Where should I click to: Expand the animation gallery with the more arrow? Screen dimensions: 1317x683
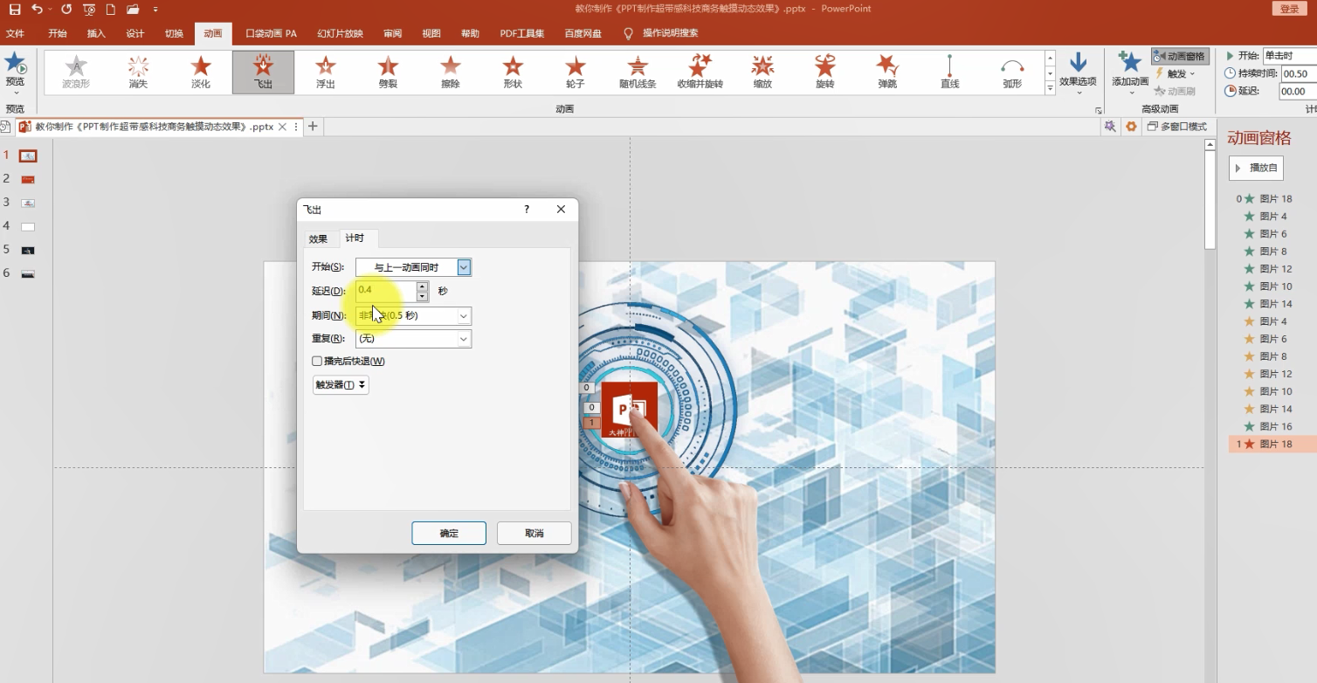click(x=1050, y=88)
